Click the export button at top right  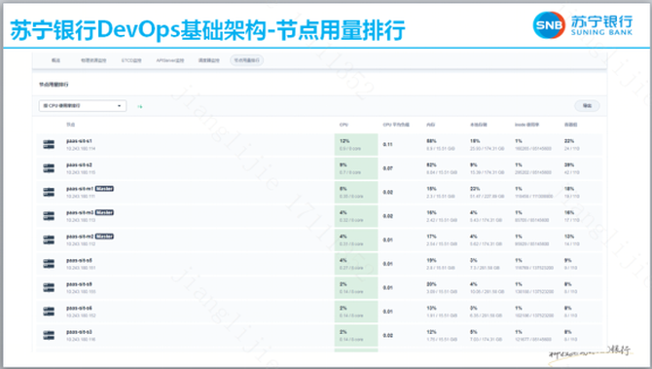point(587,106)
